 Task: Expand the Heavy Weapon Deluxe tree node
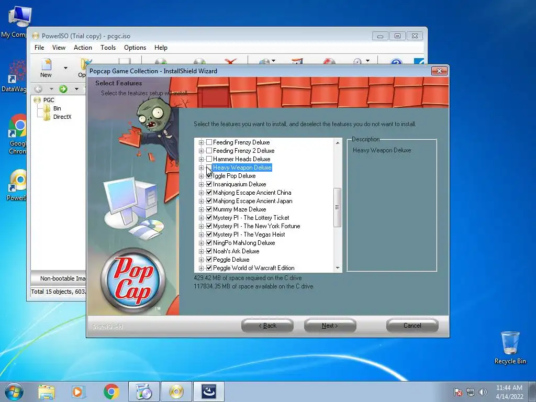click(201, 167)
